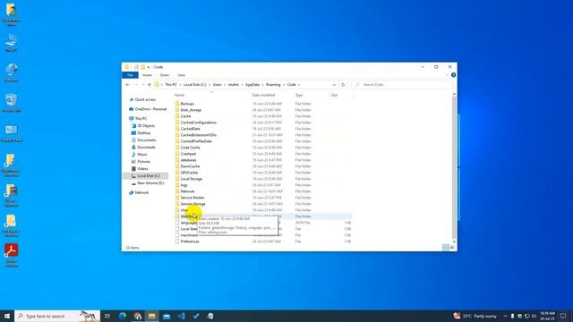
Task: Select the Preferences file
Action: pos(190,241)
